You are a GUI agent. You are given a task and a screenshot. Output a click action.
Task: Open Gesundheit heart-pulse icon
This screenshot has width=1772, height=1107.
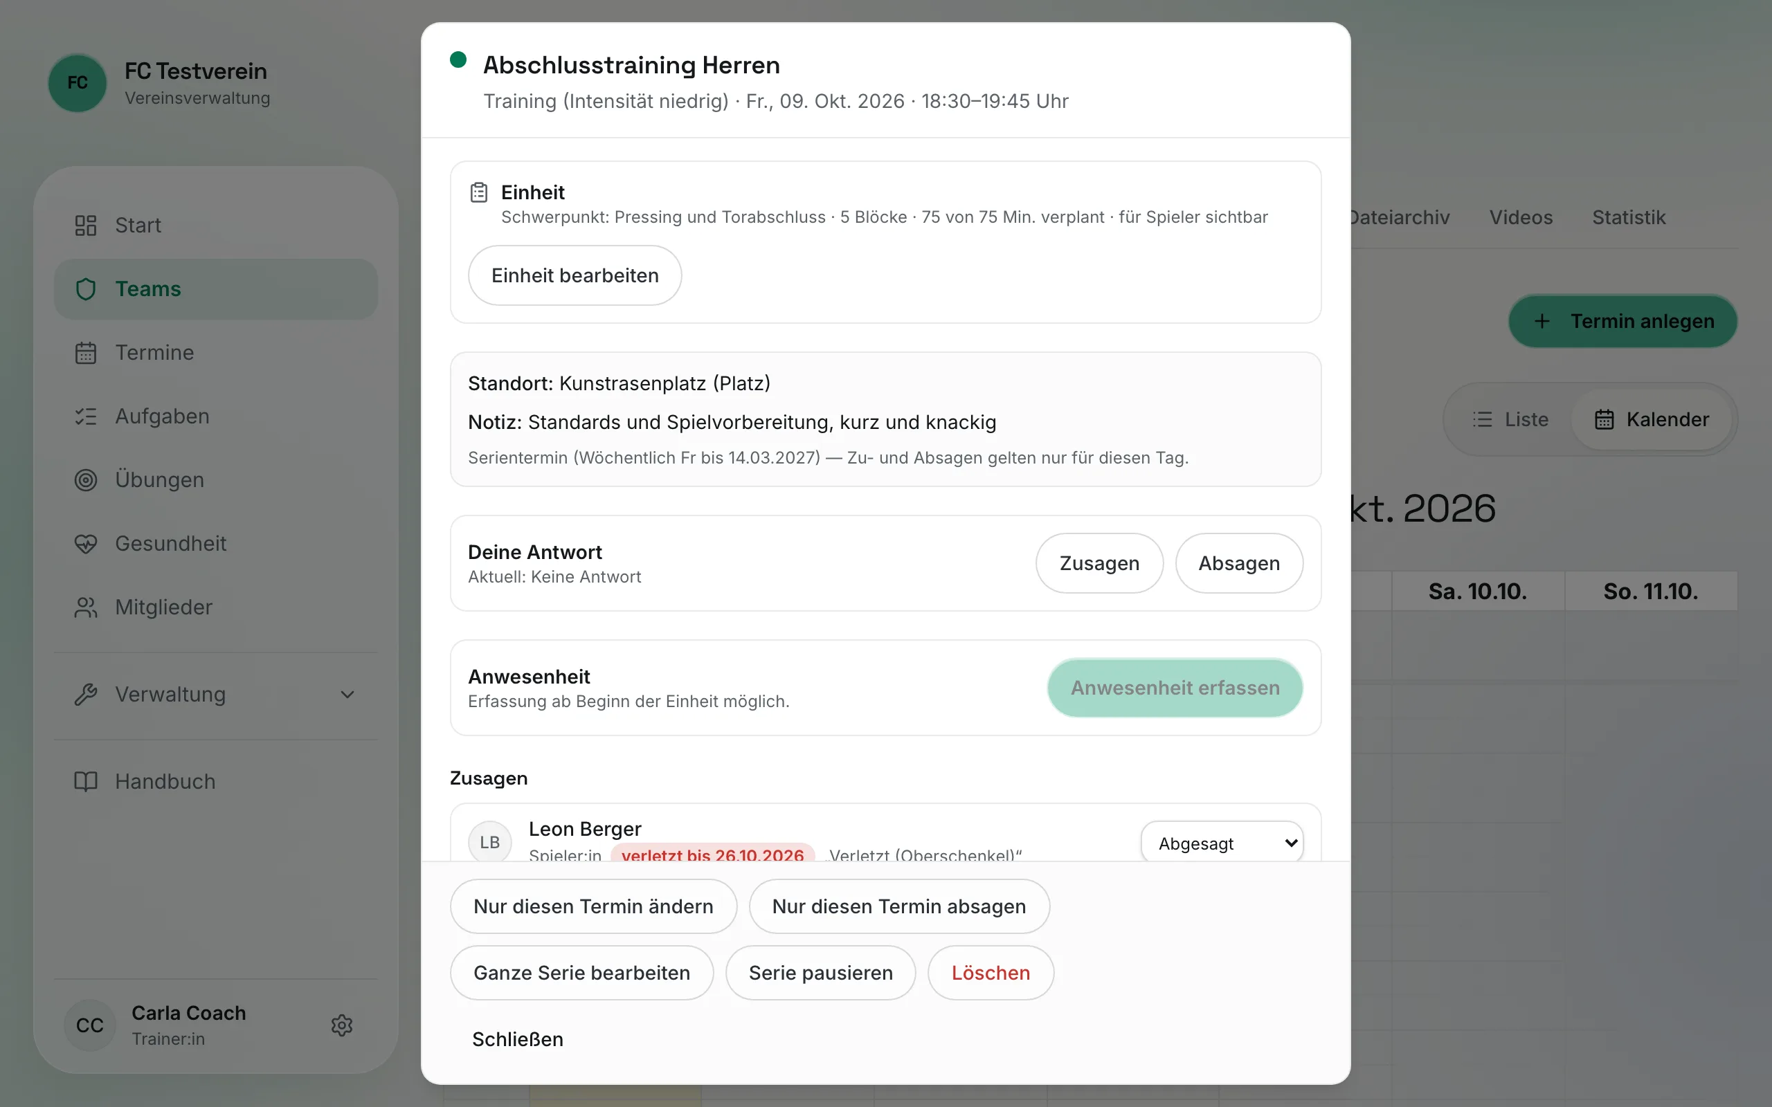tap(86, 544)
